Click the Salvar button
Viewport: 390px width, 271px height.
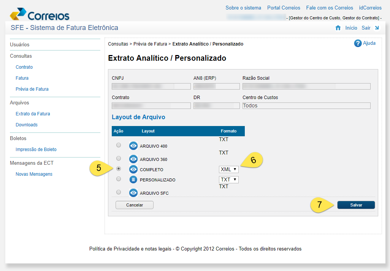356,205
